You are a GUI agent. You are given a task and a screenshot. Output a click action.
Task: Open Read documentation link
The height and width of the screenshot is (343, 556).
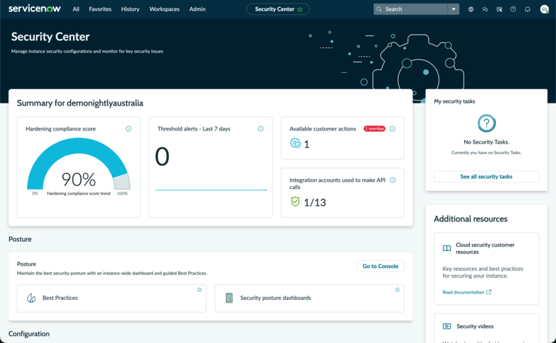point(463,292)
